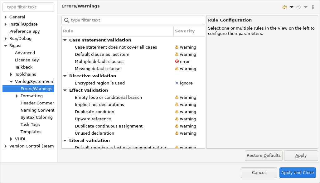Open the three-dot view menu icon
The image size is (320, 183).
pyautogui.click(x=313, y=7)
